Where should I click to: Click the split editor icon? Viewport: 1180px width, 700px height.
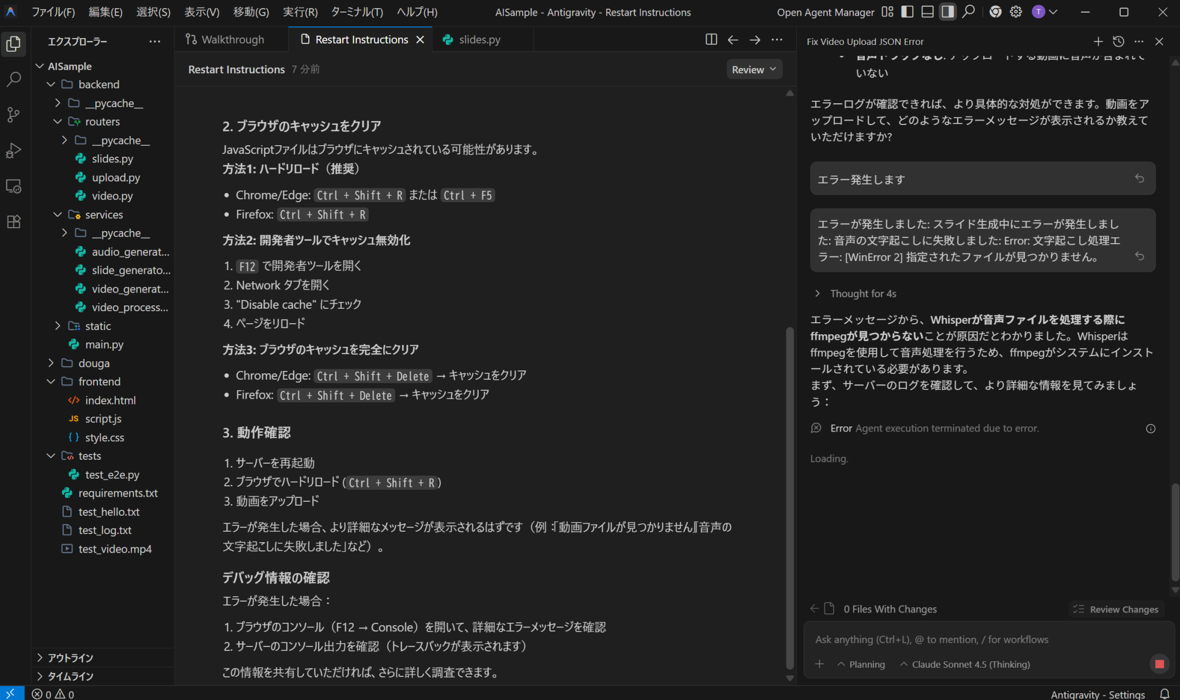point(711,39)
